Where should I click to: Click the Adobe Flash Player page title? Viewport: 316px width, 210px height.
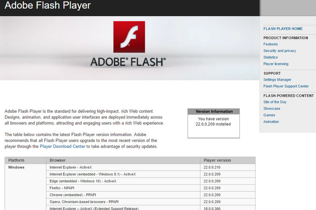click(x=47, y=5)
